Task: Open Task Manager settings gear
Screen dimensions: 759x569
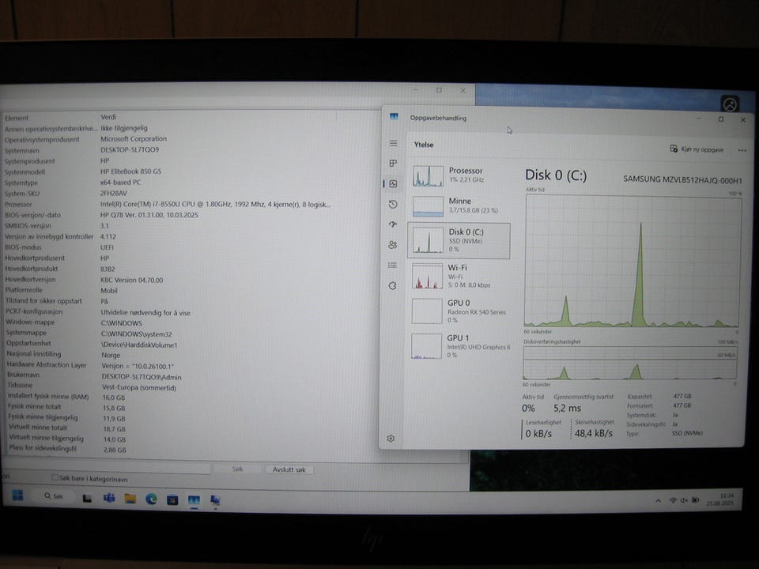Action: (x=391, y=439)
